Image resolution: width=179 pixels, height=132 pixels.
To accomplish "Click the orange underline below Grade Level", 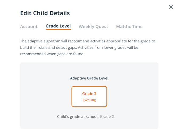I will (58, 29).
